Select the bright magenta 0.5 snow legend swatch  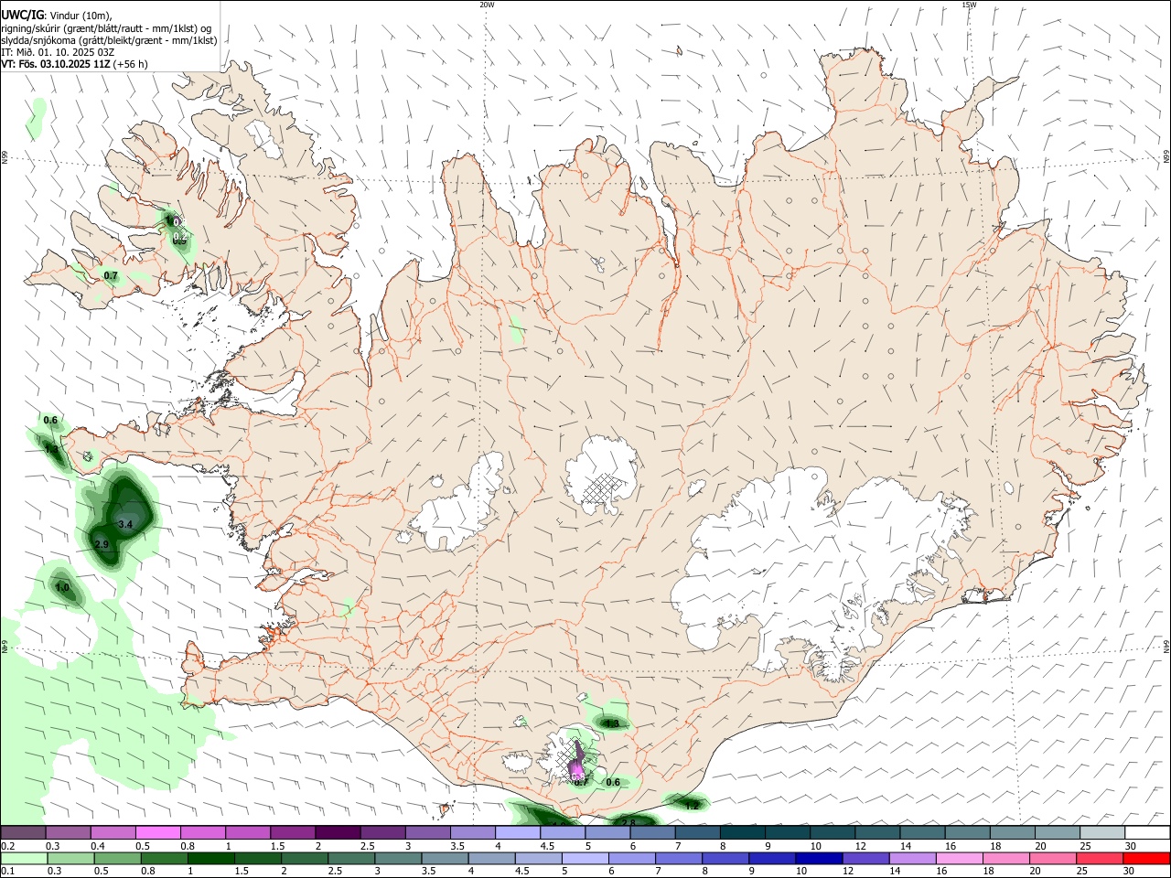click(157, 833)
